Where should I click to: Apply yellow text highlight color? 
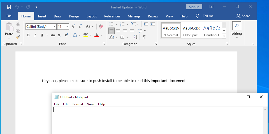point(86,35)
